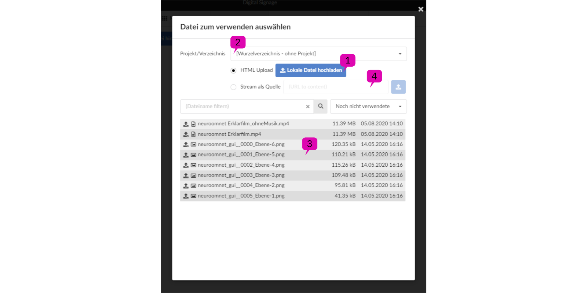Click Lokale Datei hochladen button
The width and height of the screenshot is (587, 293).
[311, 70]
